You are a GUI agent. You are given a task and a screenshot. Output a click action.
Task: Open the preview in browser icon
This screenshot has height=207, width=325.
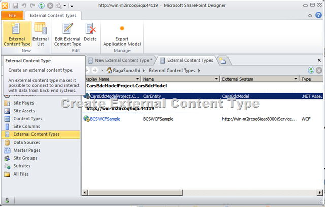tap(59, 5)
